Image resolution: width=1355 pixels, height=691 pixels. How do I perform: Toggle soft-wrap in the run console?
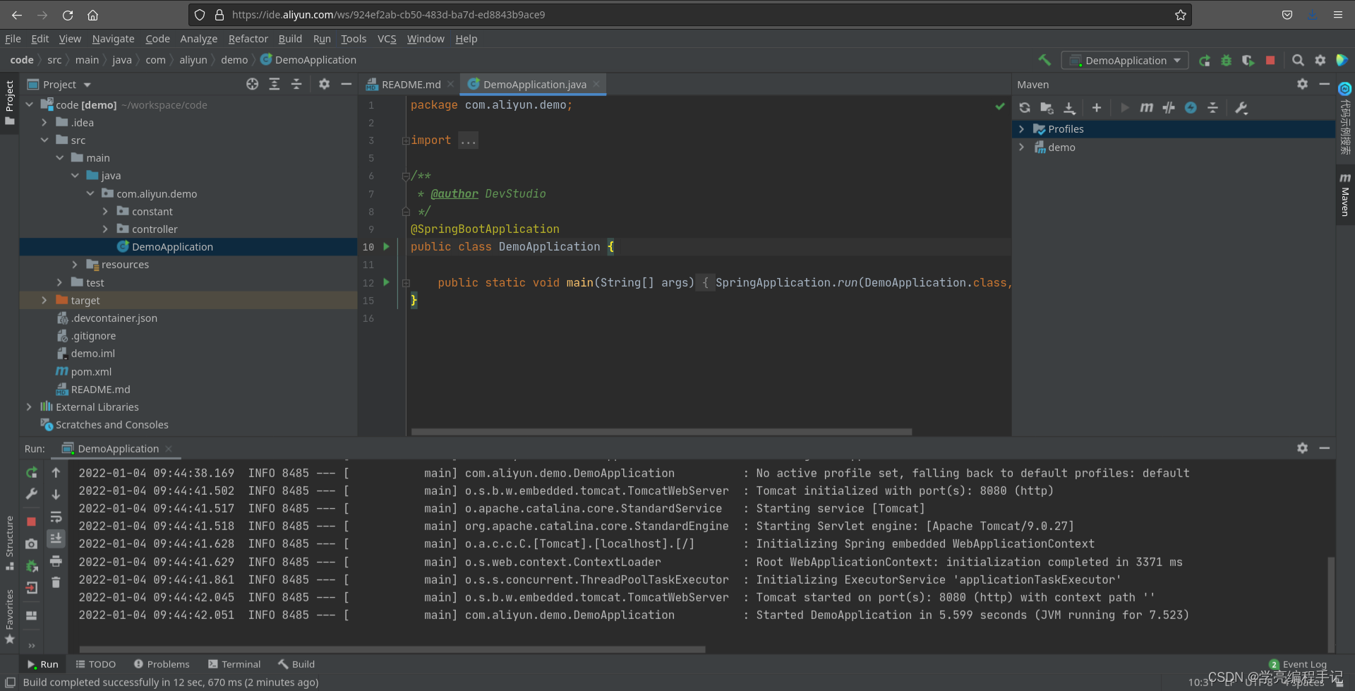pyautogui.click(x=56, y=517)
